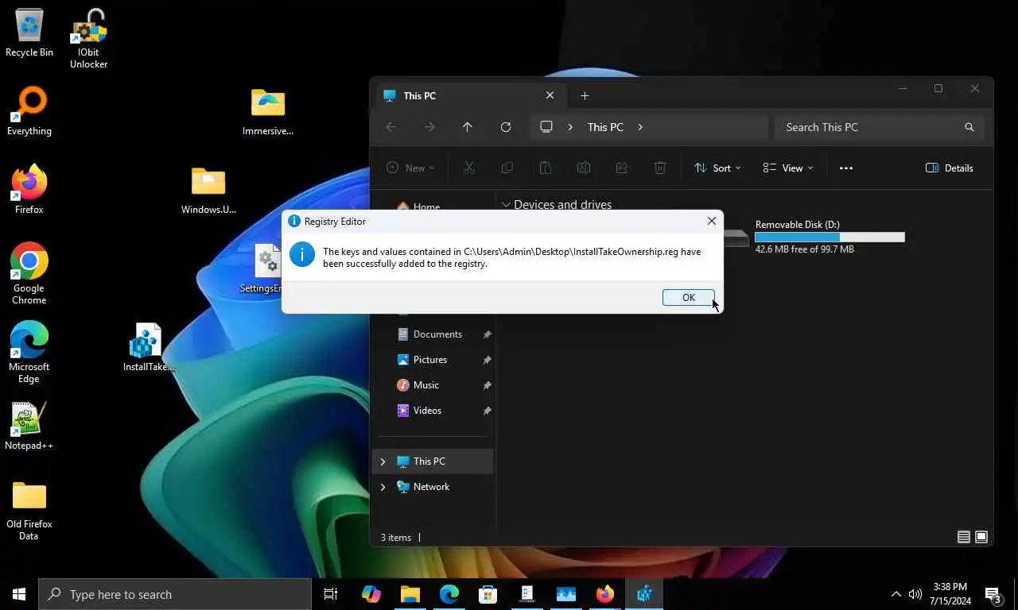Open the volume control in system tray
This screenshot has height=610, width=1018.
pos(915,594)
